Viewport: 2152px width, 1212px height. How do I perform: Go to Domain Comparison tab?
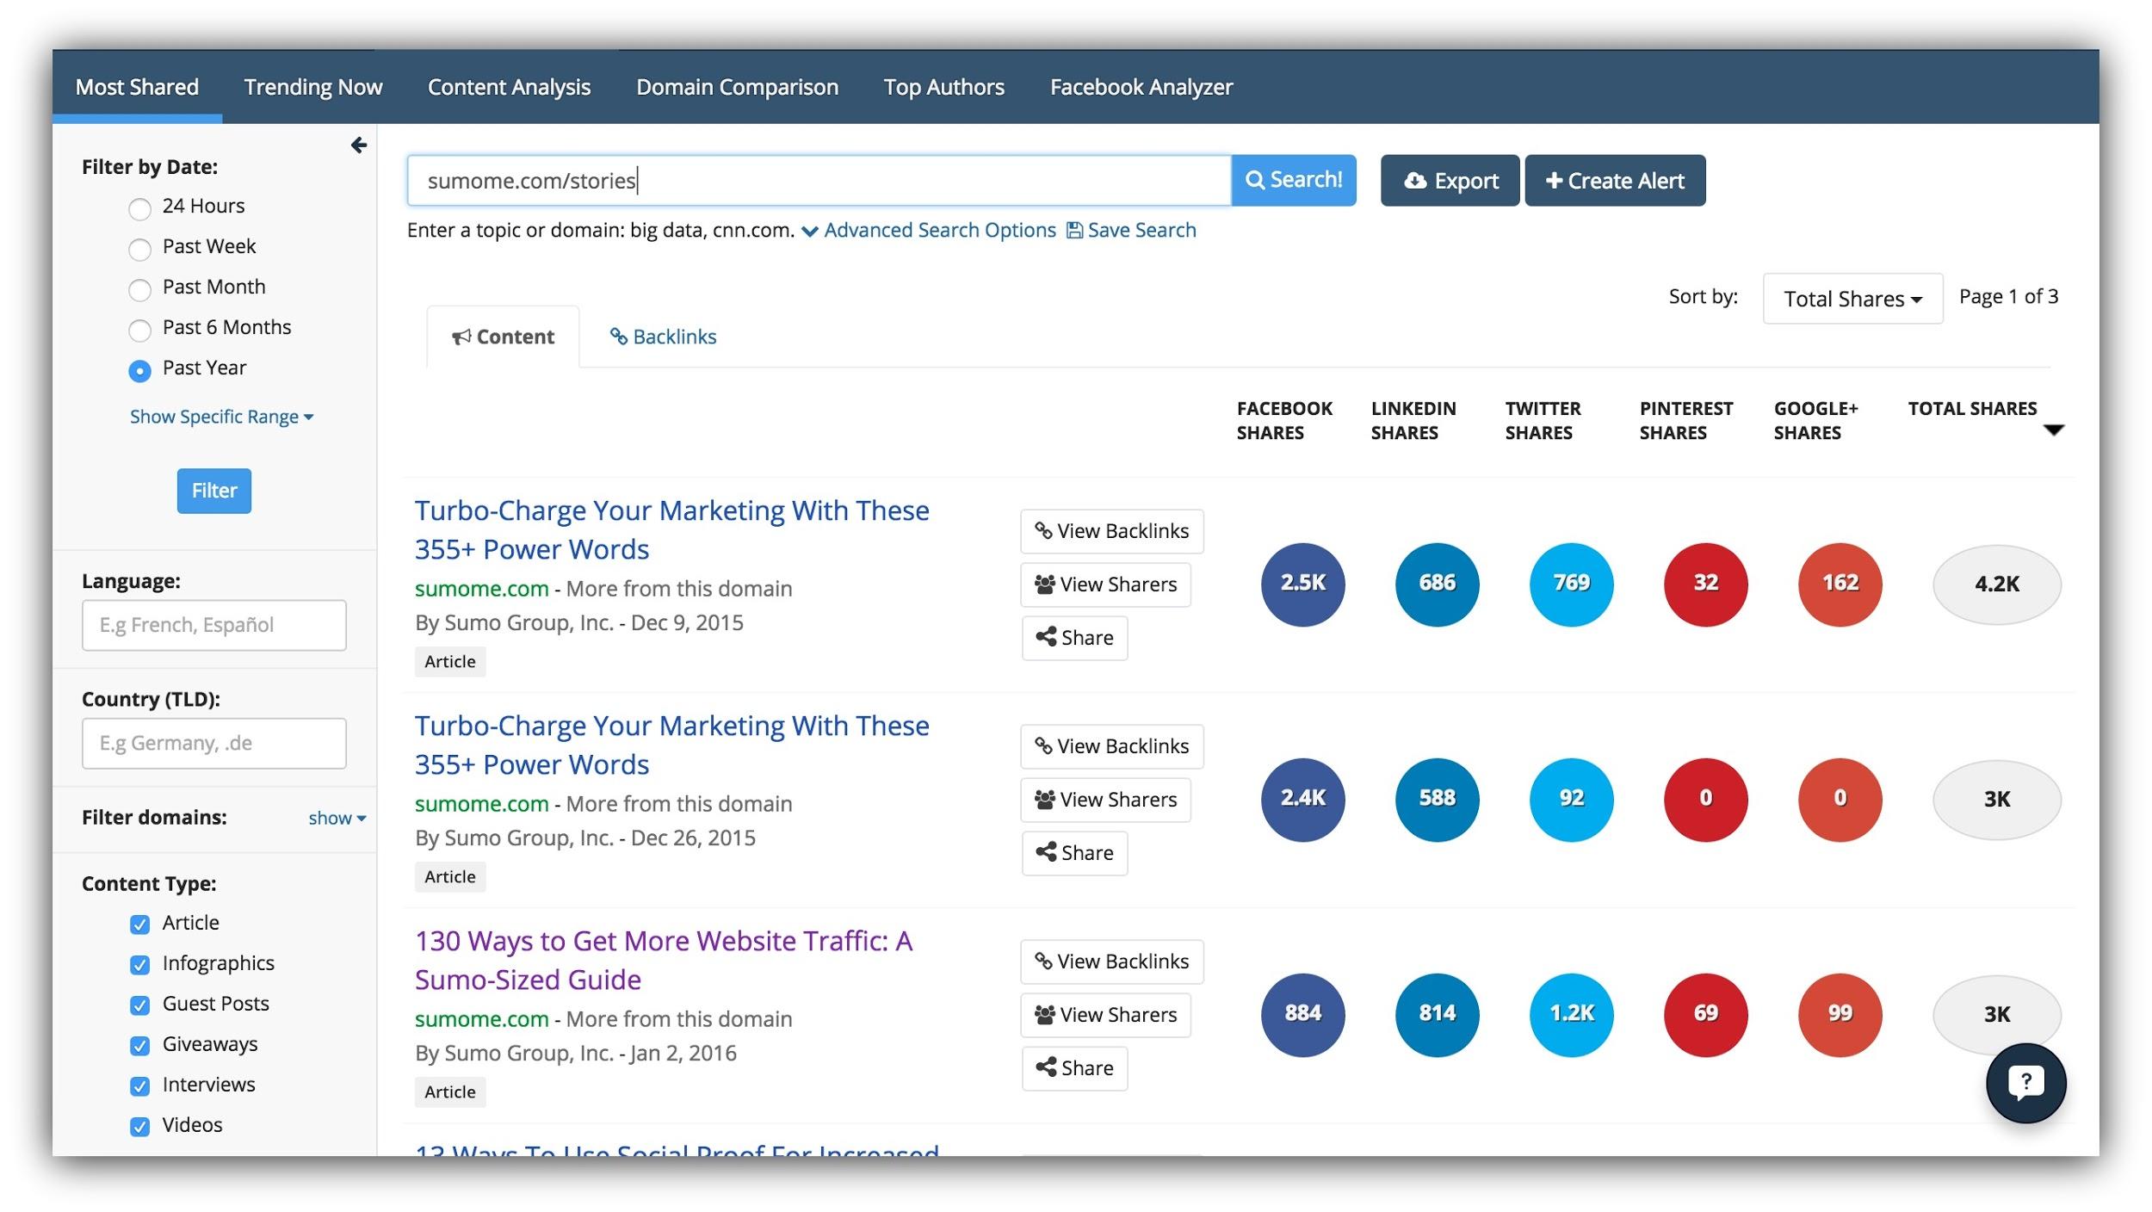coord(737,87)
